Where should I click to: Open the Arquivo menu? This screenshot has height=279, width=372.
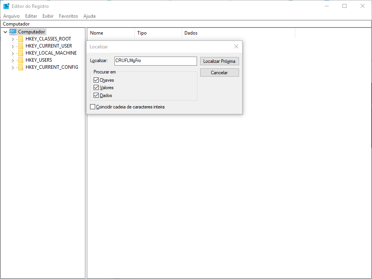[11, 16]
